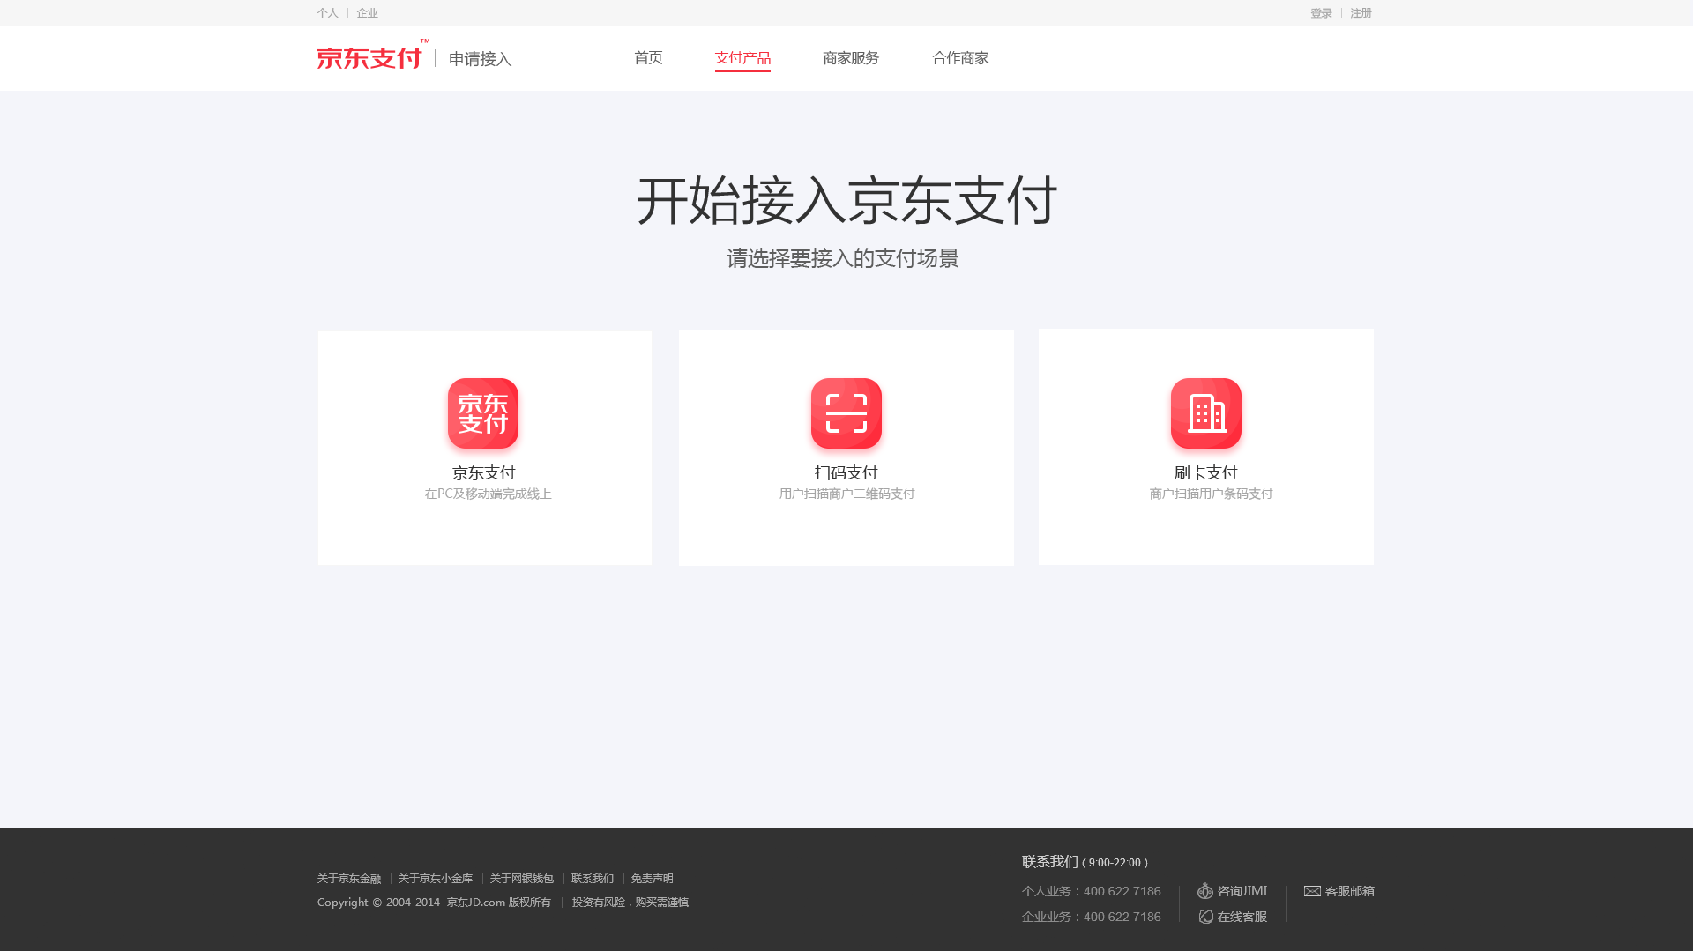Viewport: 1693px width, 951px height.
Task: Select the 刷卡支付 card title
Action: pos(1205,473)
